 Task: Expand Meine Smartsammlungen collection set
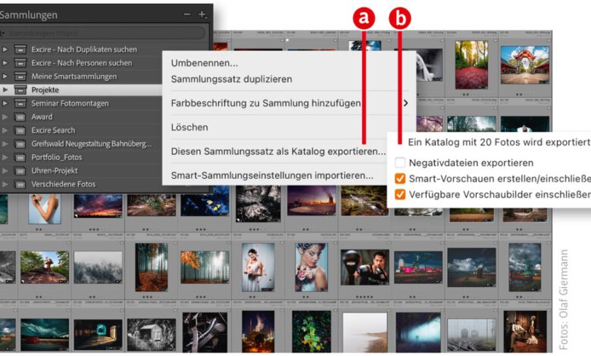(5, 77)
